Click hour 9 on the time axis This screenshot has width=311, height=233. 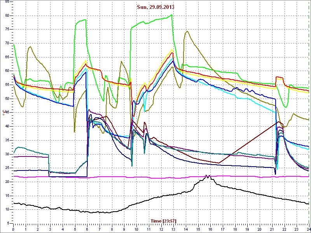click(x=124, y=229)
